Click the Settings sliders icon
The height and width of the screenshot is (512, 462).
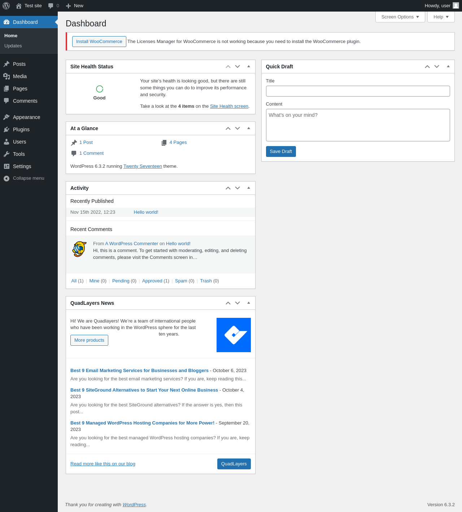pyautogui.click(x=6, y=166)
